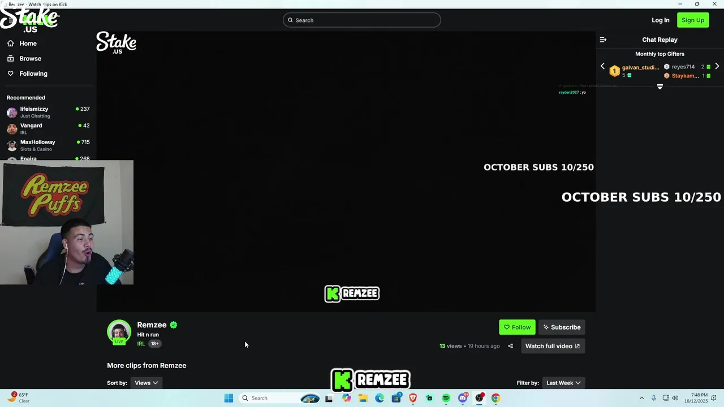Click the Hit n run clip title
The width and height of the screenshot is (724, 407).
(x=148, y=335)
